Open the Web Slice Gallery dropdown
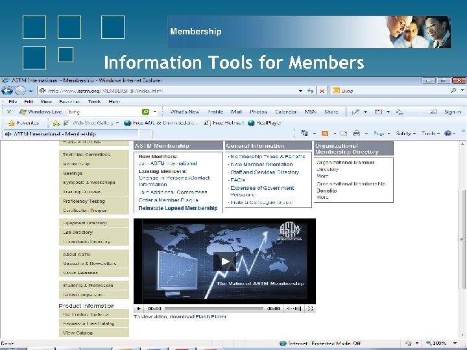Screen dimensions: 467x350 pyautogui.click(x=117, y=123)
